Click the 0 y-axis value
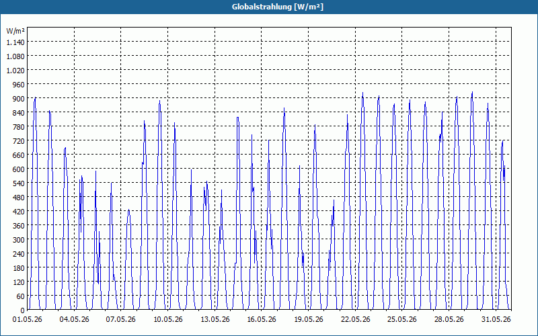This screenshot has width=538, height=336. 23,310
